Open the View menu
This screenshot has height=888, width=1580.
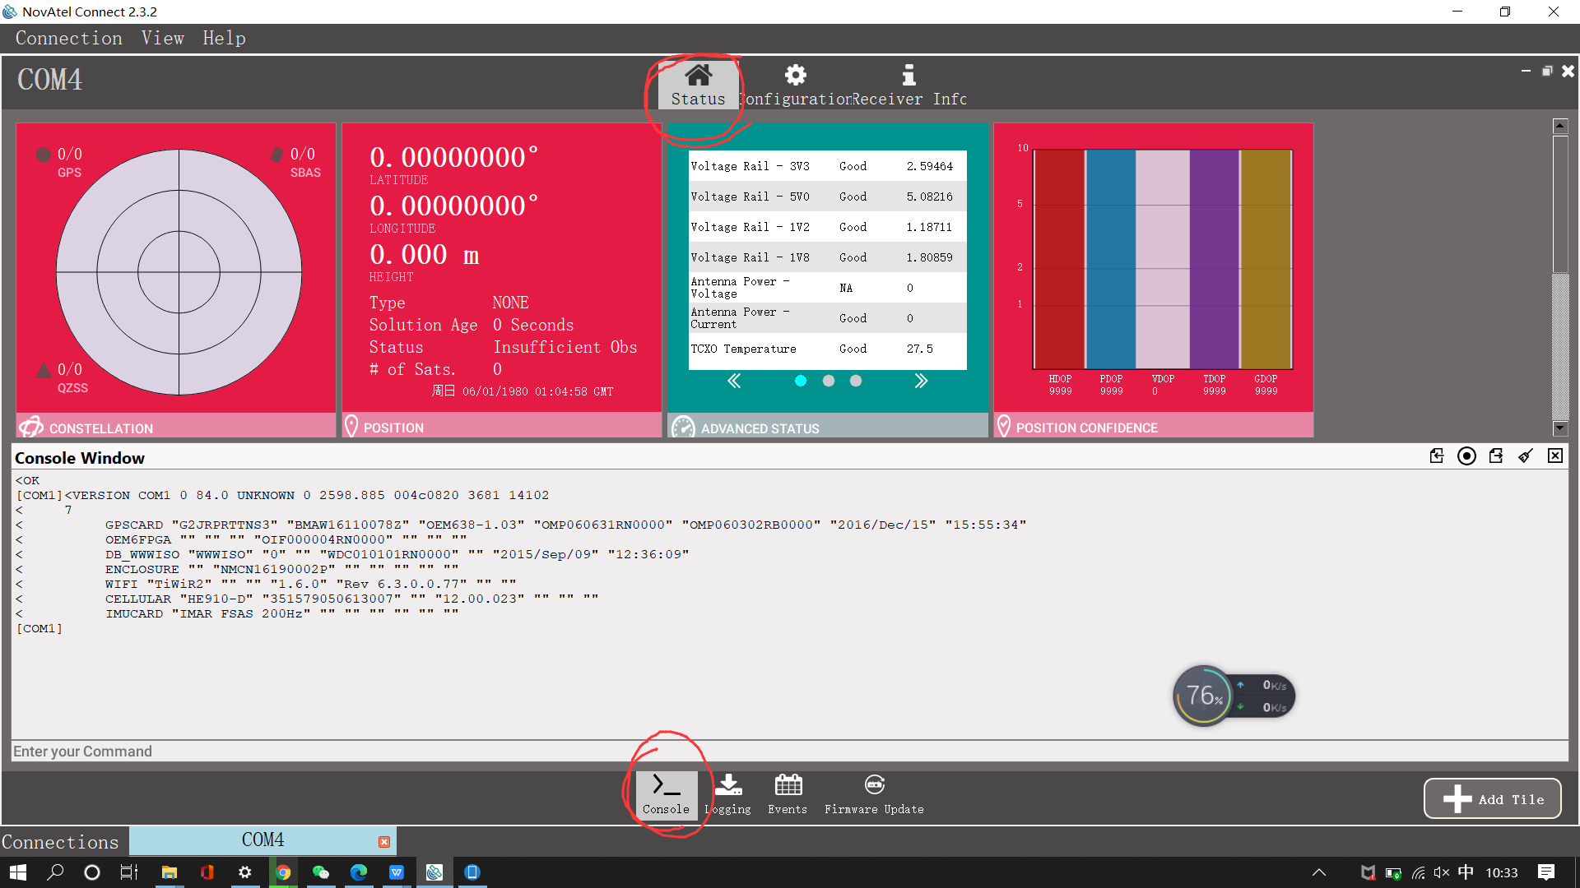[x=162, y=39]
